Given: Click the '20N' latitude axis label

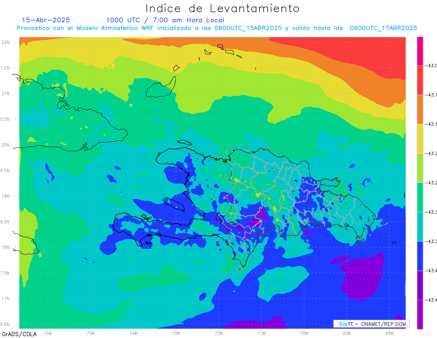Looking at the screenshot, I should click(6, 145).
